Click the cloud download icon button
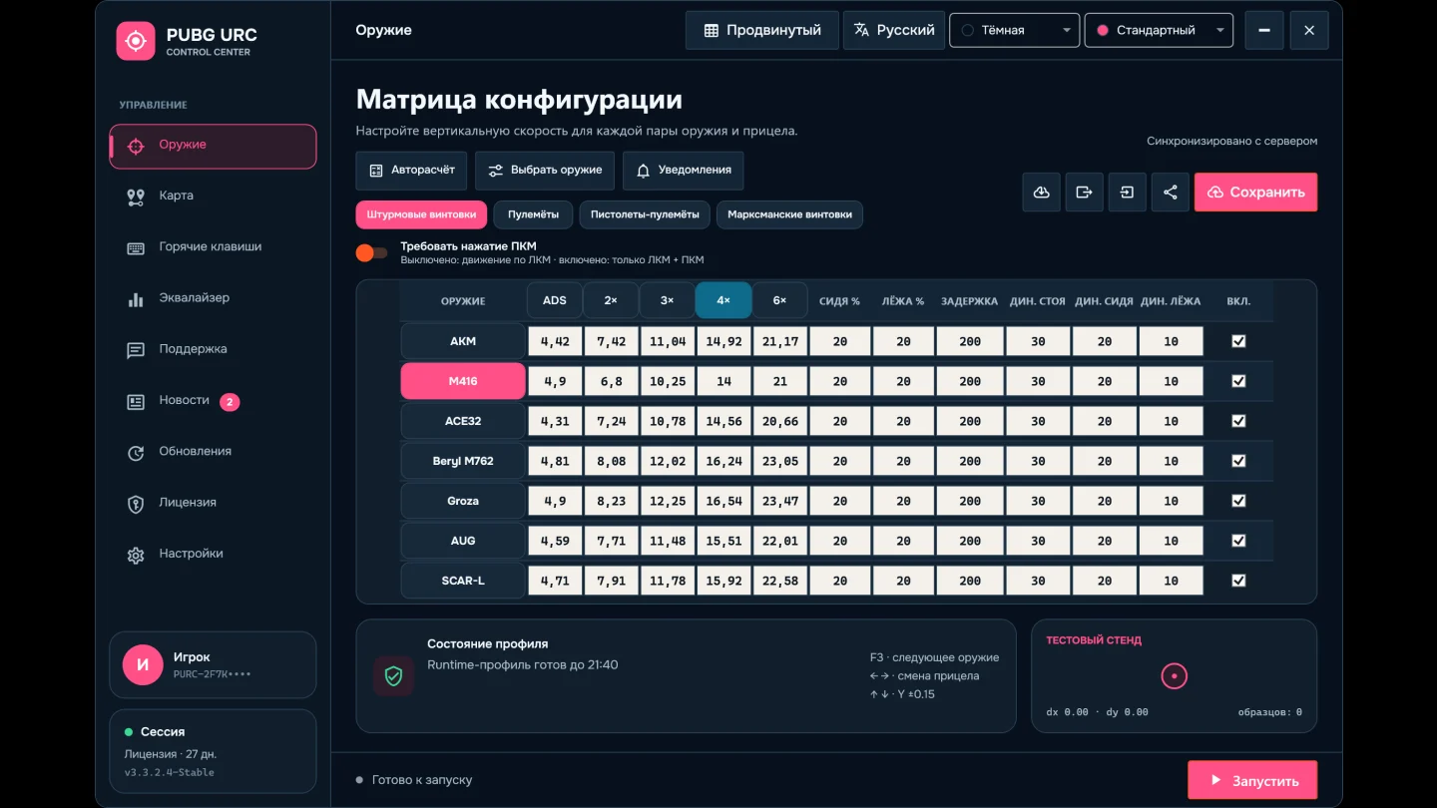The width and height of the screenshot is (1437, 808). click(x=1041, y=193)
